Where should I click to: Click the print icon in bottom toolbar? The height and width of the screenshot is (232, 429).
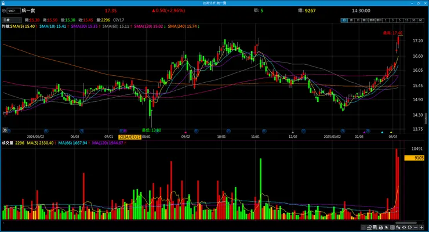(380, 227)
